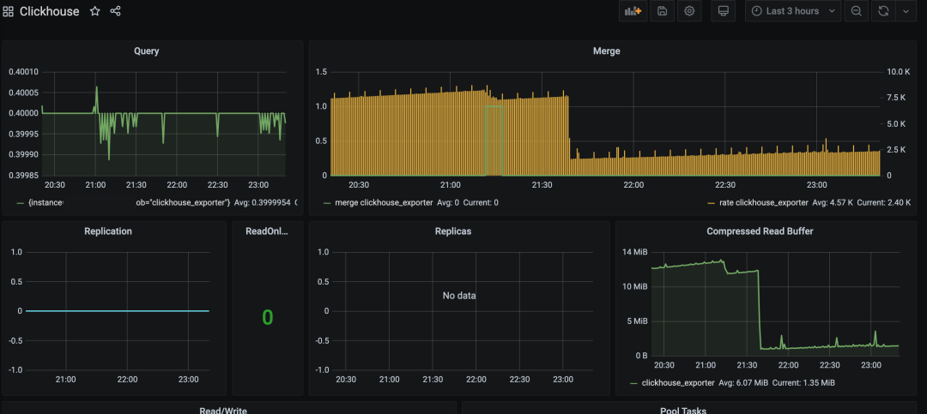This screenshot has height=414, width=927.
Task: Open the Merge panel title menu
Action: 606,51
